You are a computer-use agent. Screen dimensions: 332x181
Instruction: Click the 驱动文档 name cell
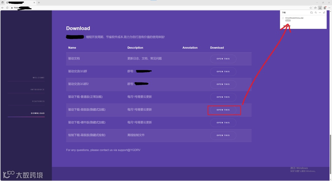pos(74,59)
